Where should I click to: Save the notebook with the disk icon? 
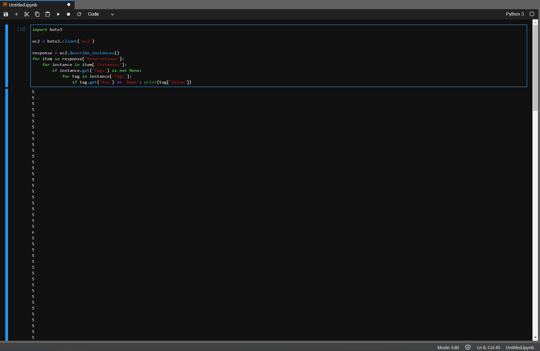6,14
